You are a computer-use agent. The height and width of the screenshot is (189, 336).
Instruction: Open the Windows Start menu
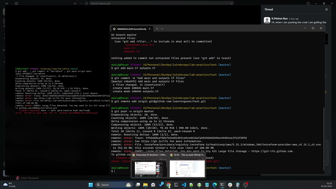click(91, 185)
